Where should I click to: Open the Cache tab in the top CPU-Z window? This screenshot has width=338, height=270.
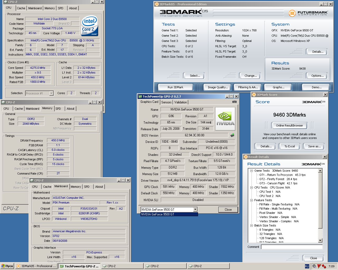pos(21,8)
